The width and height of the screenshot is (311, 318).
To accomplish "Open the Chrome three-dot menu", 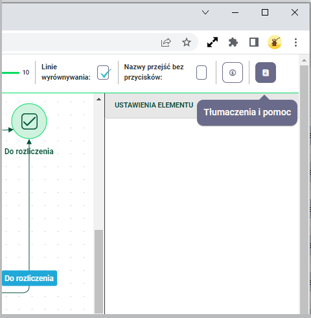I will pos(295,42).
